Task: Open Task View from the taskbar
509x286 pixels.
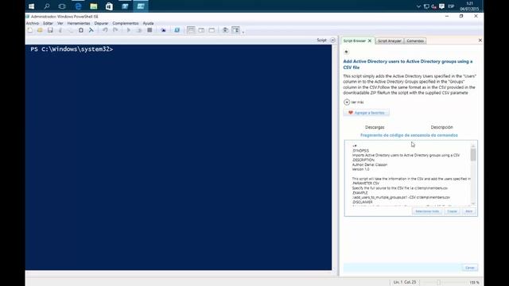Action: pyautogui.click(x=62, y=6)
